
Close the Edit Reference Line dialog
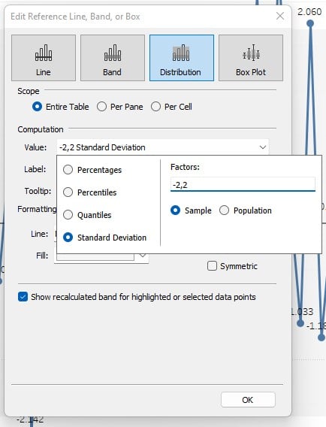point(280,16)
